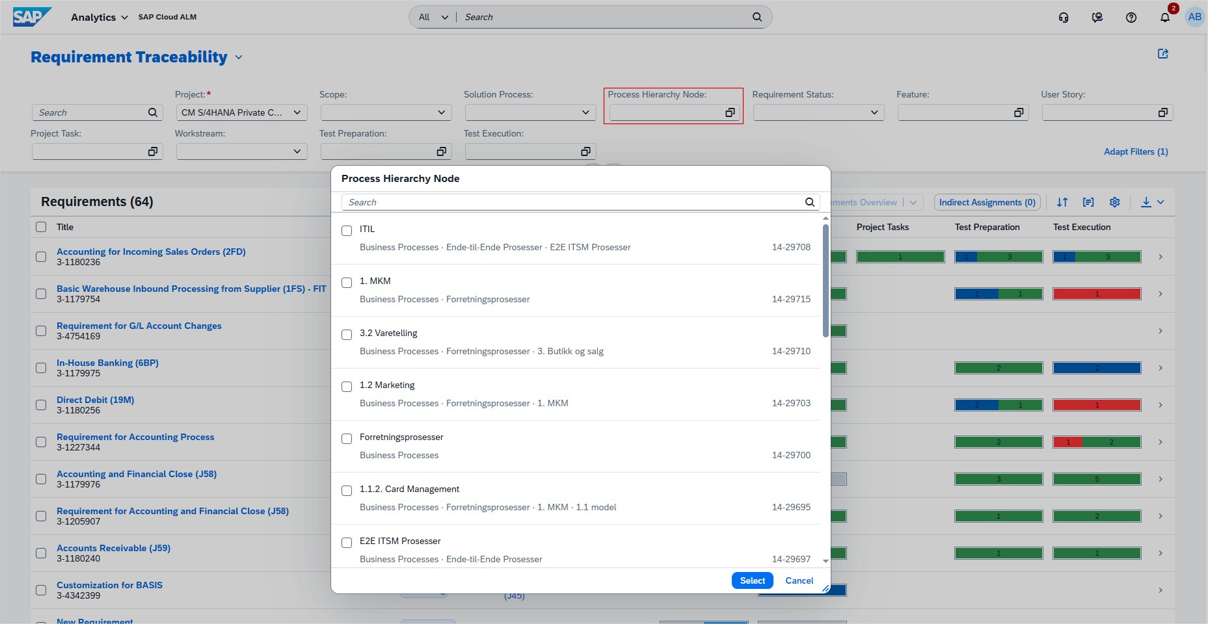The width and height of the screenshot is (1208, 624).
Task: Open Adapt Filters (1) link
Action: pyautogui.click(x=1135, y=151)
